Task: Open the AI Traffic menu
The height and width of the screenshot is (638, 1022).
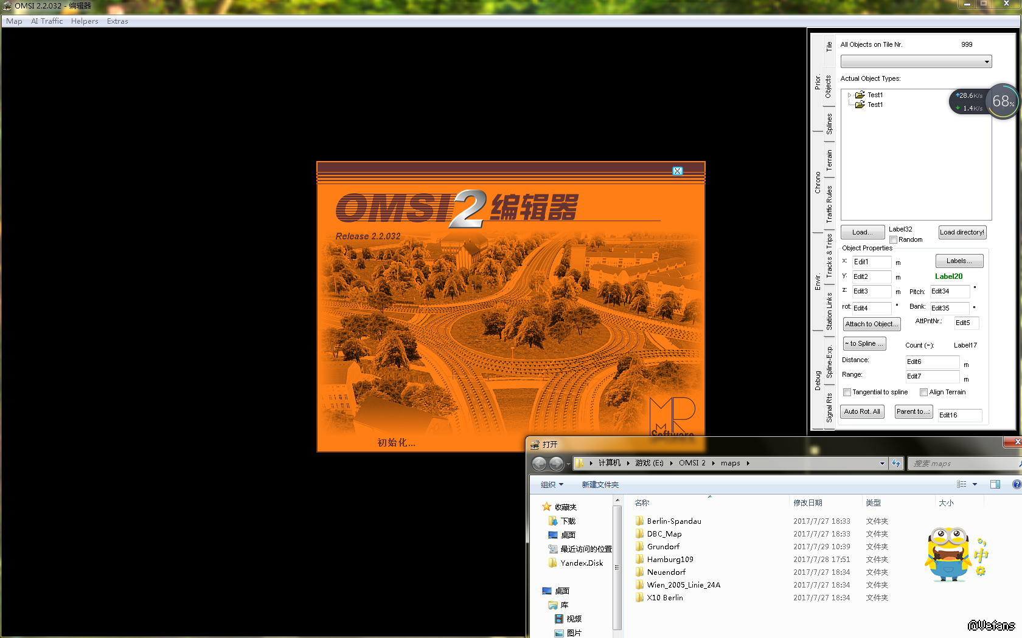Action: click(x=47, y=21)
